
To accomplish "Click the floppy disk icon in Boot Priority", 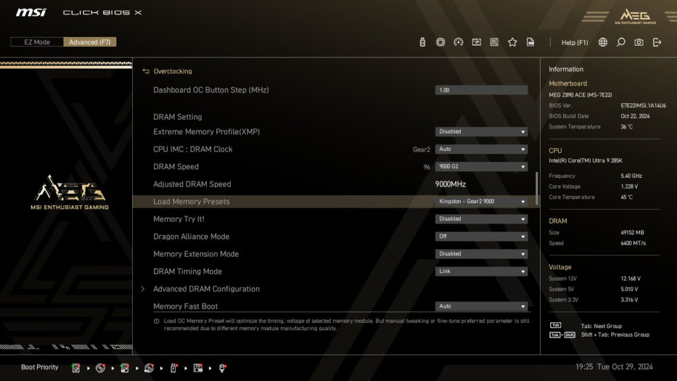I will click(198, 368).
